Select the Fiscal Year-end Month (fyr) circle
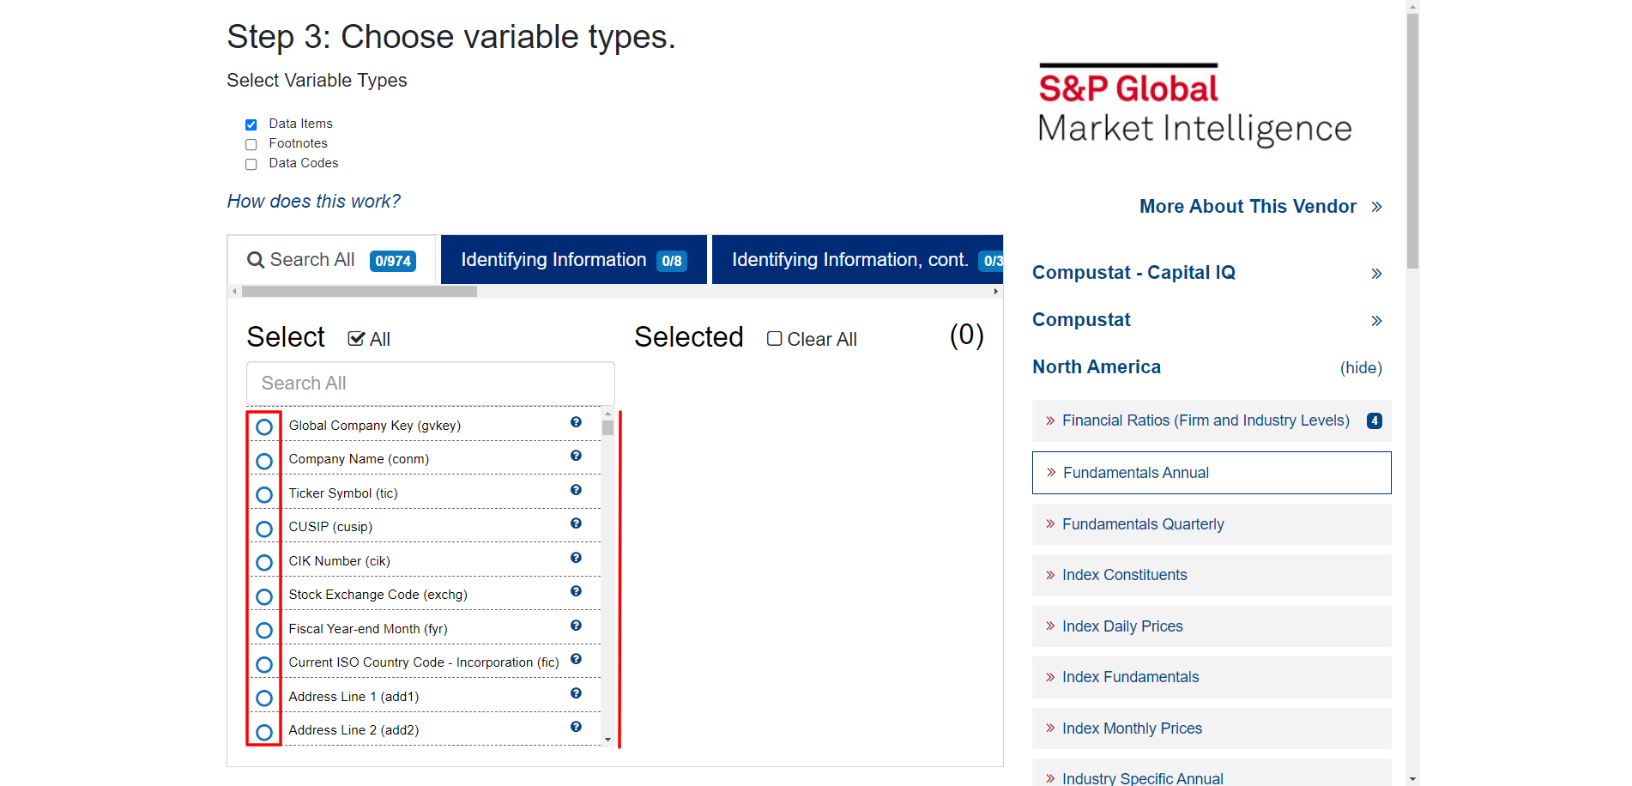 click(x=264, y=631)
